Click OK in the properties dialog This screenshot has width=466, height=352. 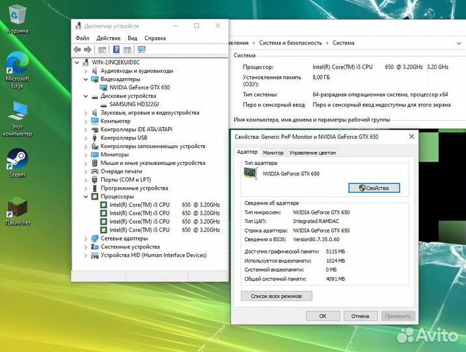pos(323,316)
